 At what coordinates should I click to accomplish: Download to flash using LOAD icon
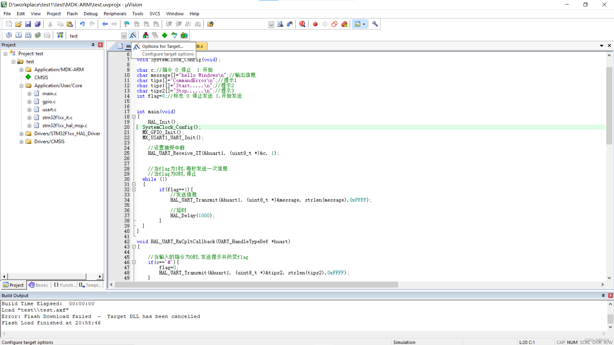pyautogui.click(x=60, y=35)
